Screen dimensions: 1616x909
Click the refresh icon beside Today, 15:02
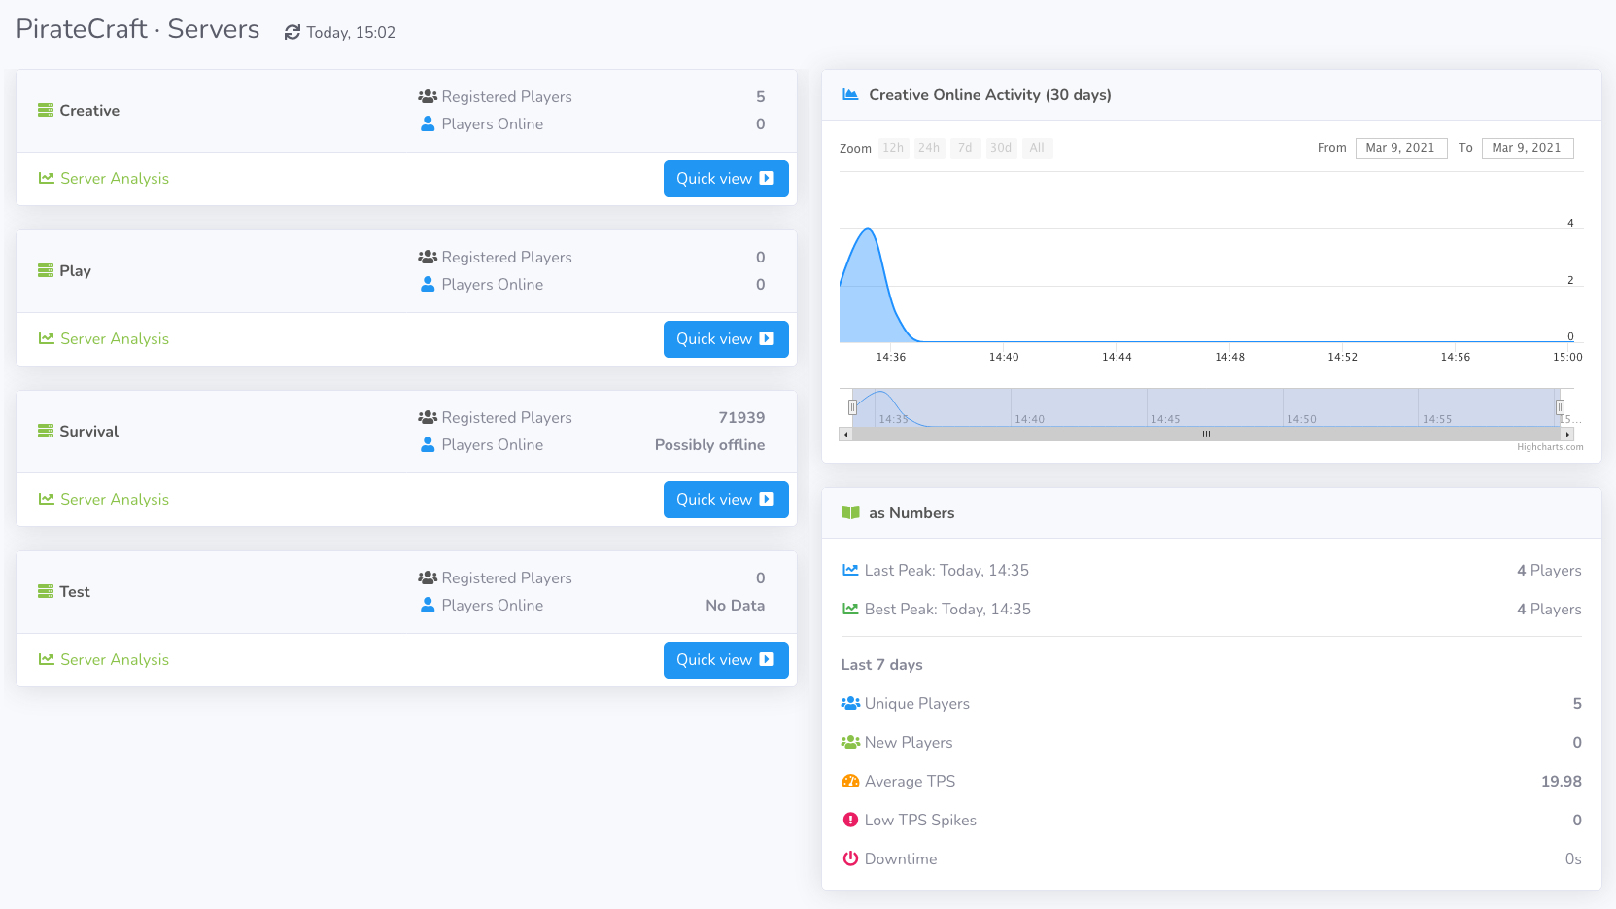tap(292, 33)
